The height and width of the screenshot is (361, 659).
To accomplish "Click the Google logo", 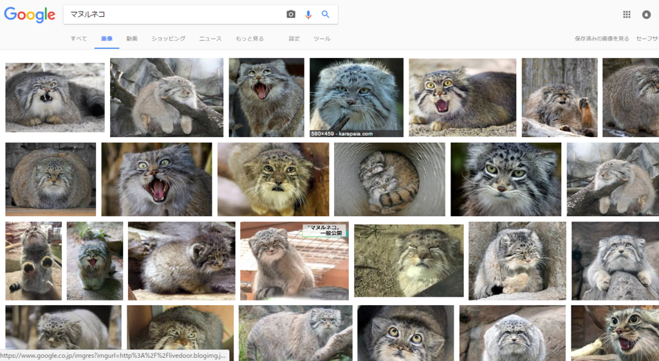I will (x=30, y=14).
